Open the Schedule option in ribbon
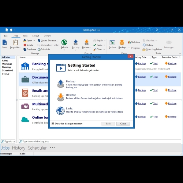The image size is (183, 183). click(x=44, y=49)
